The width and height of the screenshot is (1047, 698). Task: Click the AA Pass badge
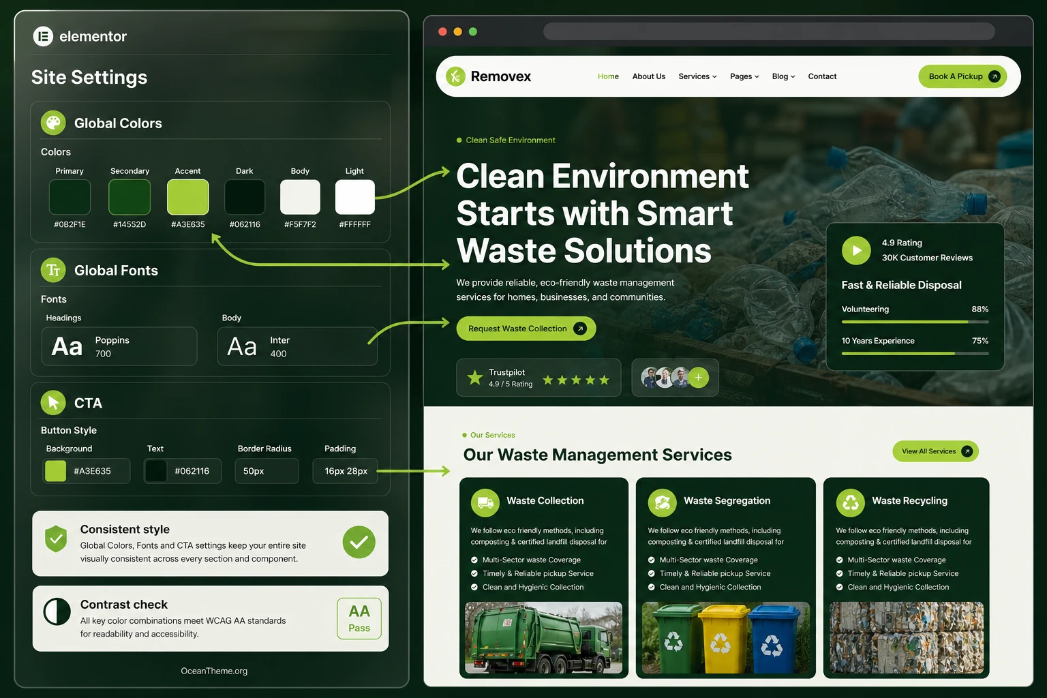(359, 618)
